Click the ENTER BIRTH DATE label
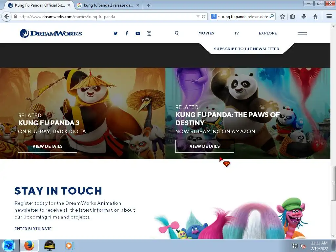The width and height of the screenshot is (336, 252). [x=33, y=229]
